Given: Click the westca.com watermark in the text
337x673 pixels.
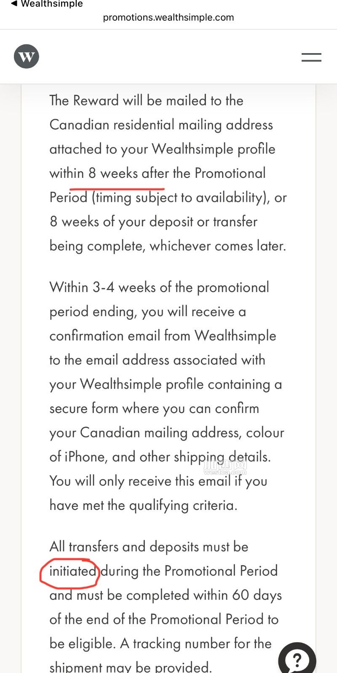Looking at the screenshot, I should point(225,468).
